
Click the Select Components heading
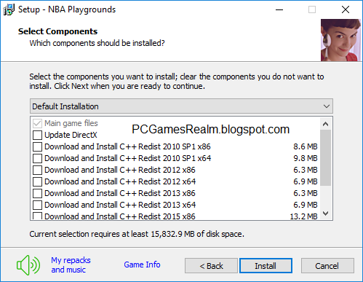tap(57, 31)
